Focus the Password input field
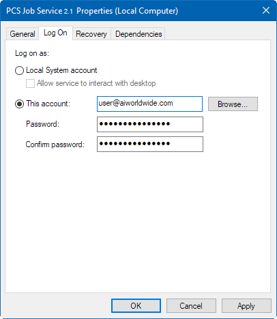The width and height of the screenshot is (277, 319). click(150, 124)
